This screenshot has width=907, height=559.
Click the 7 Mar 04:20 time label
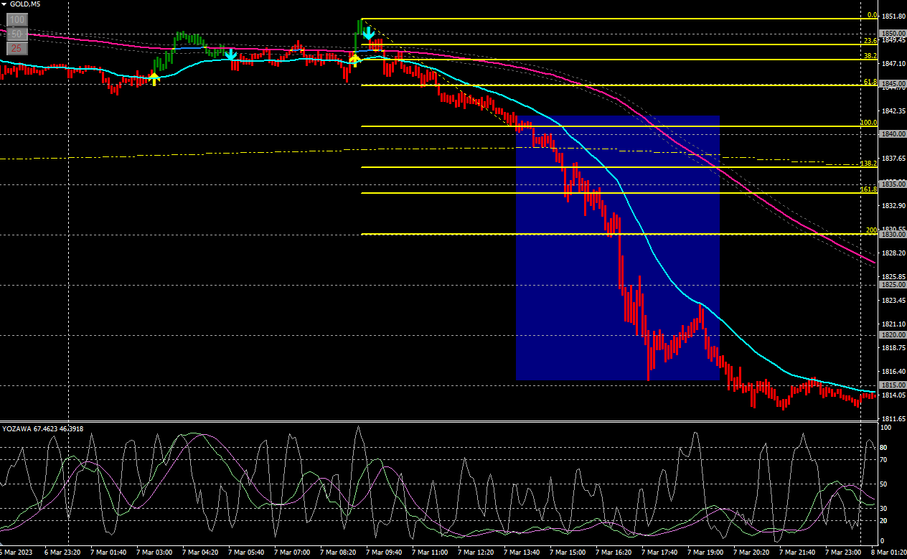(200, 553)
